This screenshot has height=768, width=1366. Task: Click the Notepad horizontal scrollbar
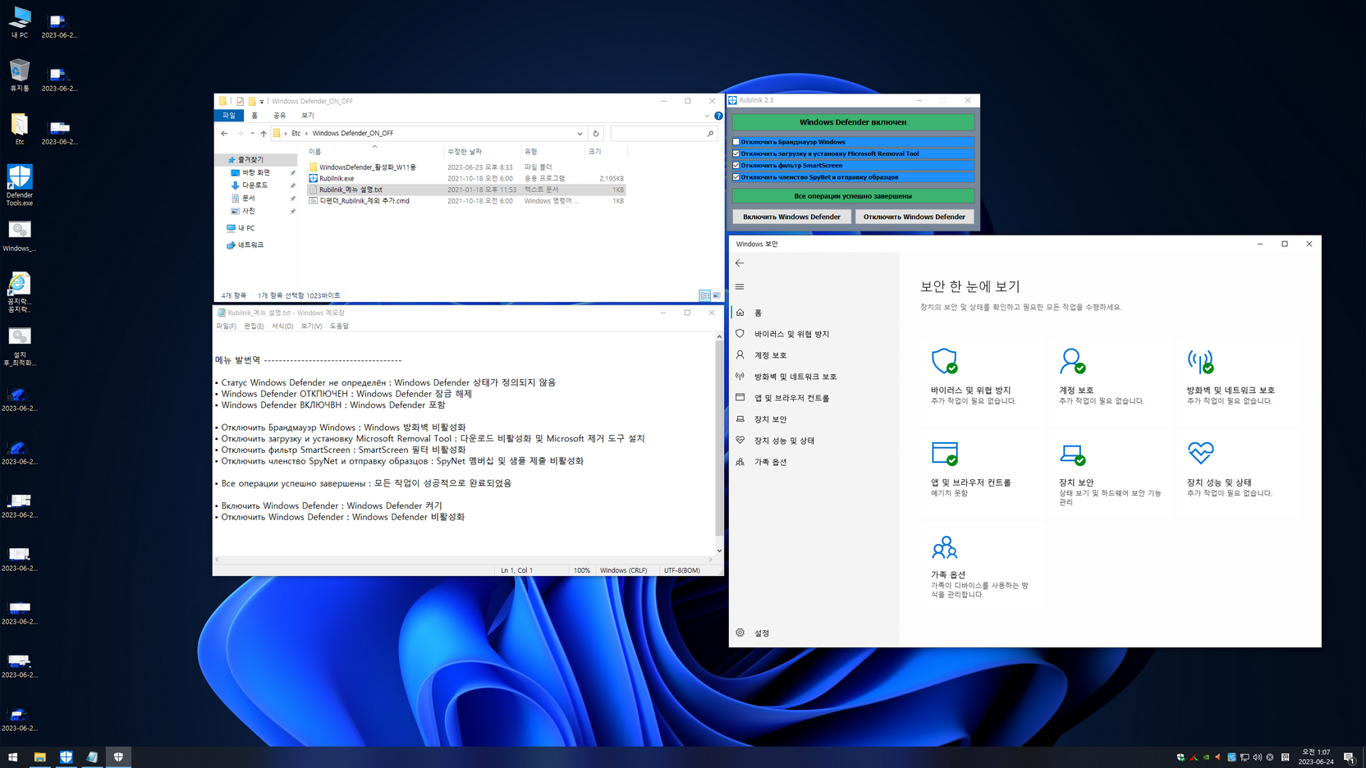(x=464, y=560)
